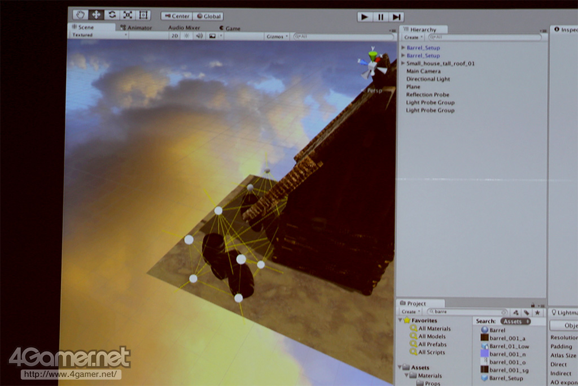Screen dimensions: 578x386
Task: Toggle scene audio speaker icon
Action: (199, 36)
